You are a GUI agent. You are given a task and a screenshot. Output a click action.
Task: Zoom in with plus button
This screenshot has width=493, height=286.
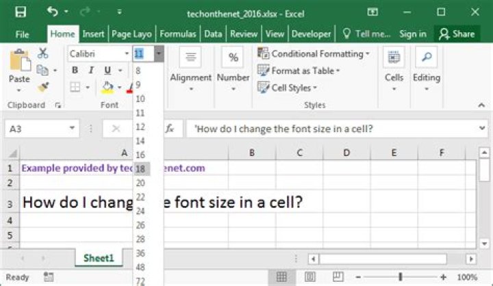coord(443,277)
